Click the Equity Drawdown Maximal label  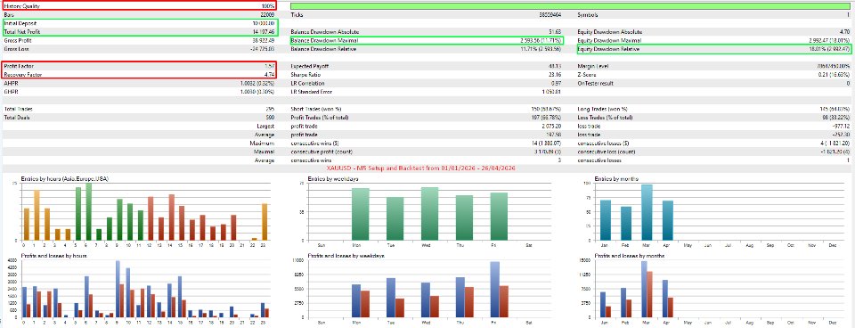[x=608, y=41]
